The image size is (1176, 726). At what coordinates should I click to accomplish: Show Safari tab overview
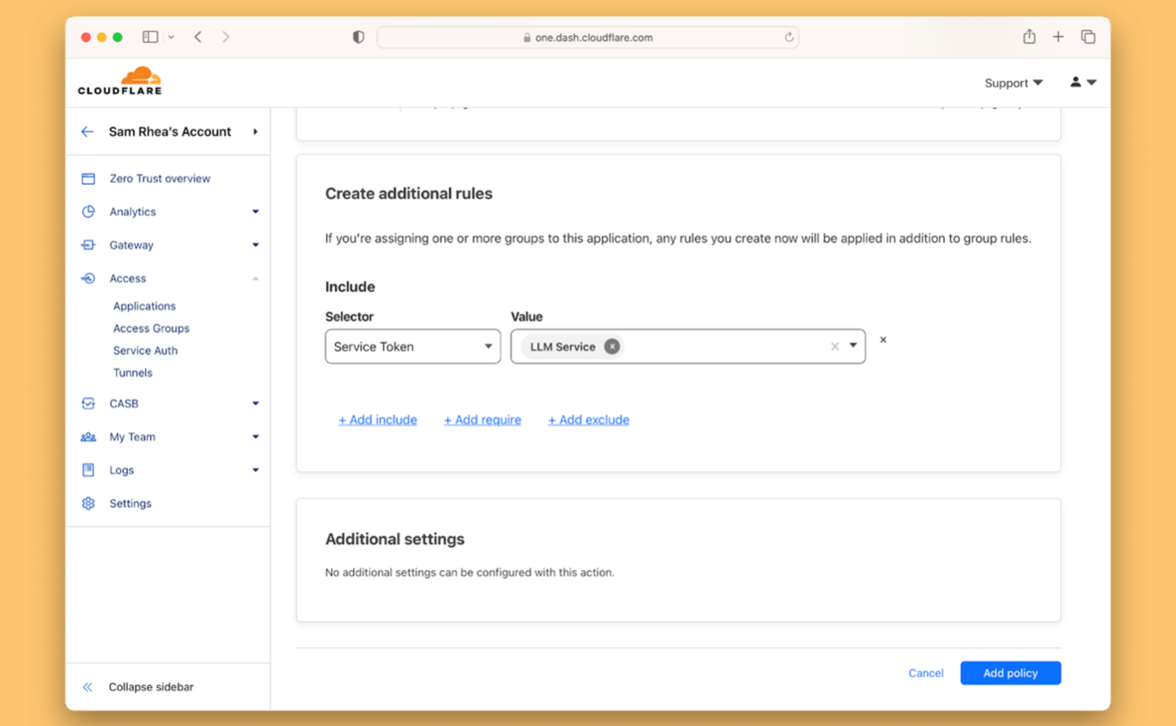[1088, 37]
